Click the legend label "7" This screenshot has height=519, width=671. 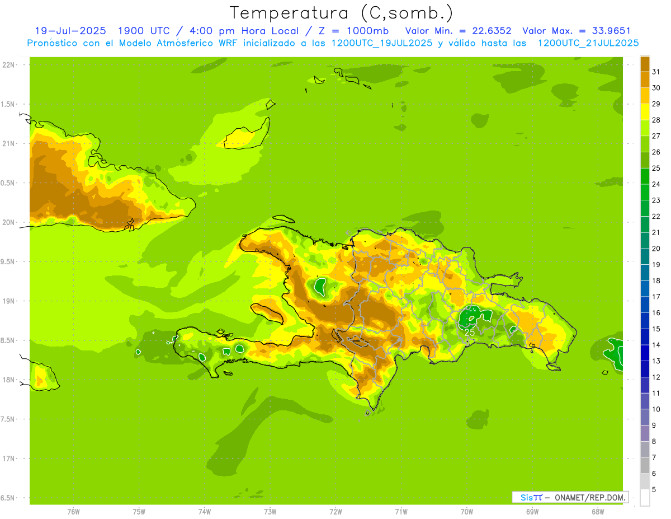click(x=654, y=457)
